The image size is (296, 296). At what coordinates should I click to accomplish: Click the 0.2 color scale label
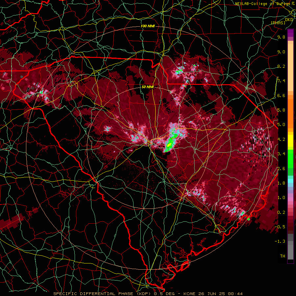coord(281,212)
